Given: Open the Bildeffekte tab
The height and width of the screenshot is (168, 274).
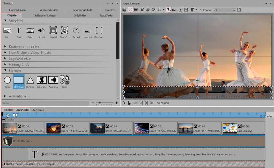Looking at the screenshot, I should [x=79, y=15].
